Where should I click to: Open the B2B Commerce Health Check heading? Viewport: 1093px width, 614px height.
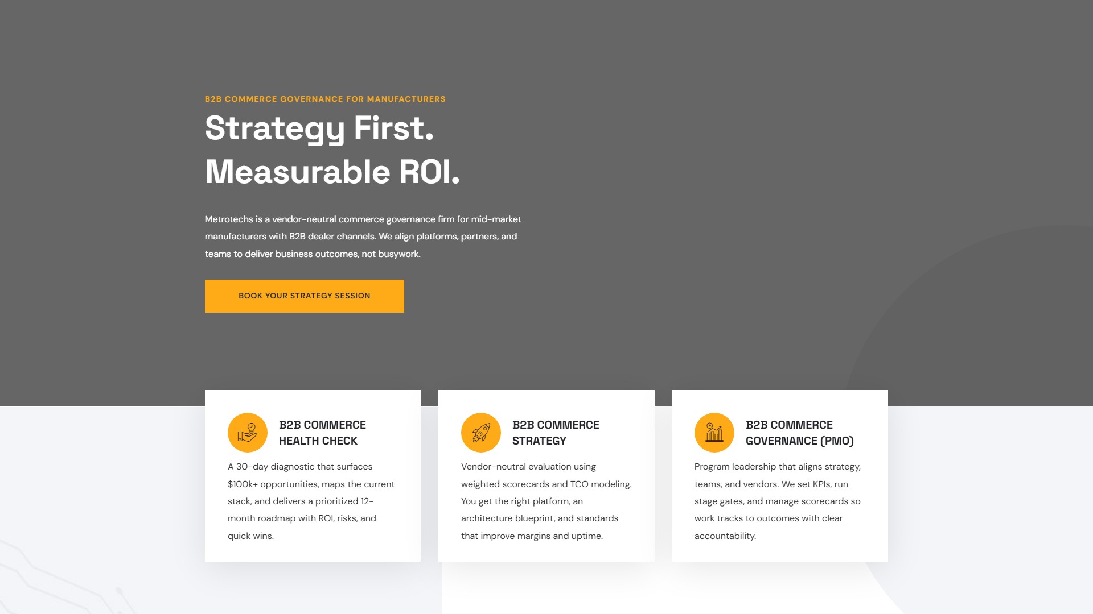(x=322, y=433)
